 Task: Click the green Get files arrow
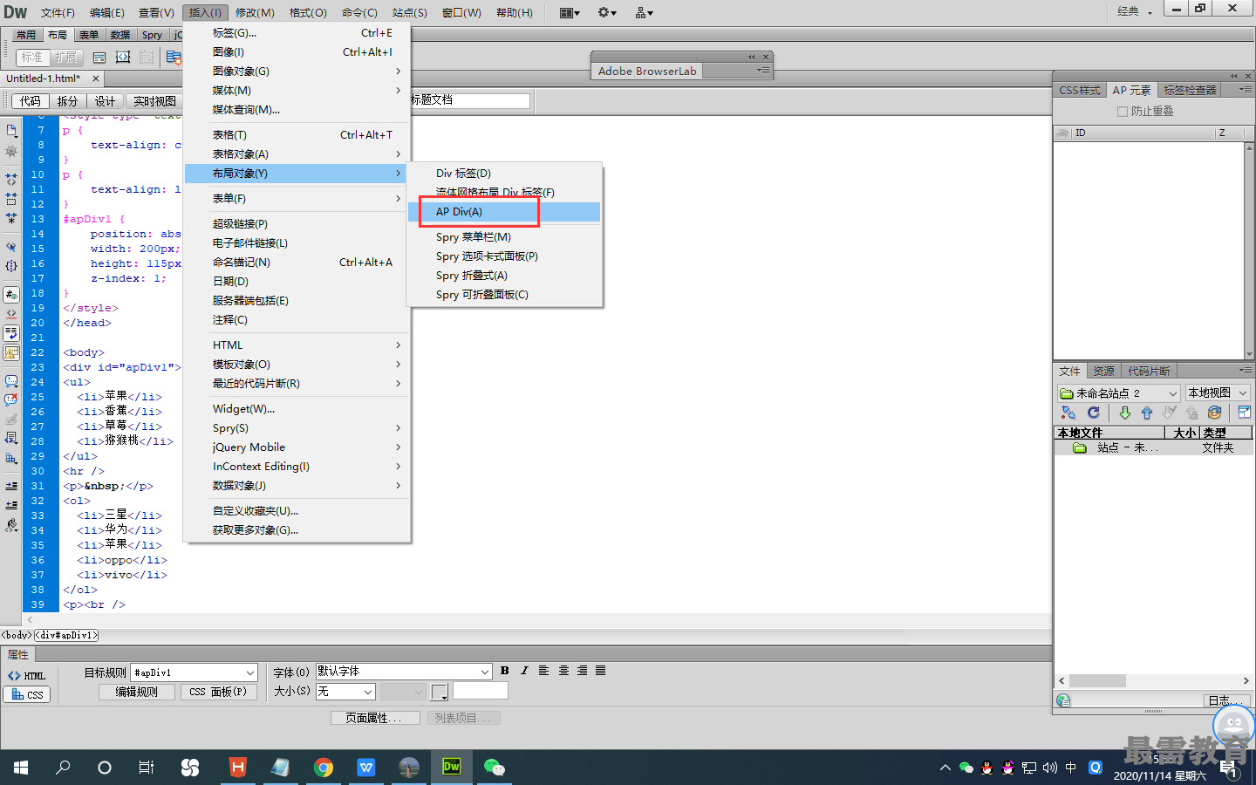[1125, 413]
